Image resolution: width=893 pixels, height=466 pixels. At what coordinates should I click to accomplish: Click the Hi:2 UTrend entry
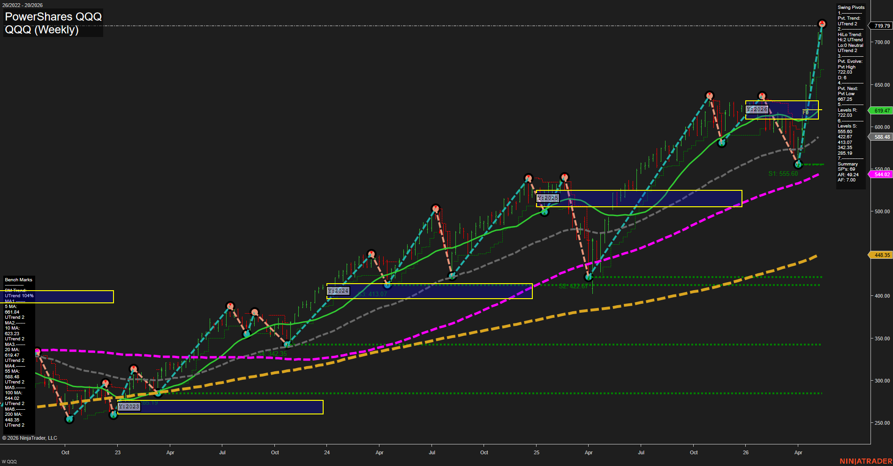point(850,40)
